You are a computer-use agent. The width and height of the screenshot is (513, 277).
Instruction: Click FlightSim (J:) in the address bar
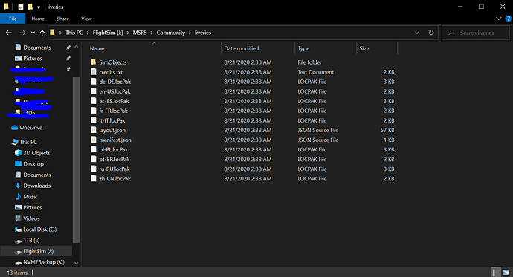(x=108, y=33)
